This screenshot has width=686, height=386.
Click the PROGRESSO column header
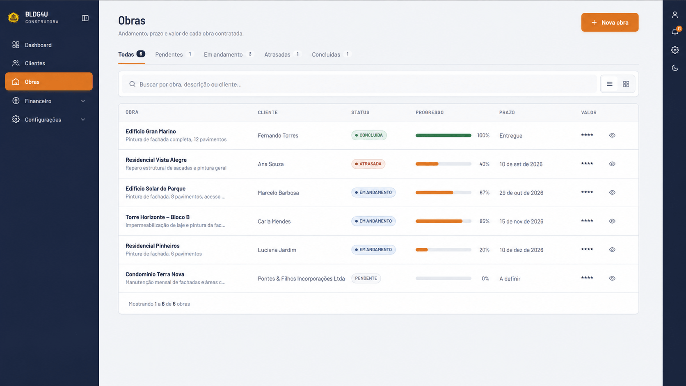point(430,112)
